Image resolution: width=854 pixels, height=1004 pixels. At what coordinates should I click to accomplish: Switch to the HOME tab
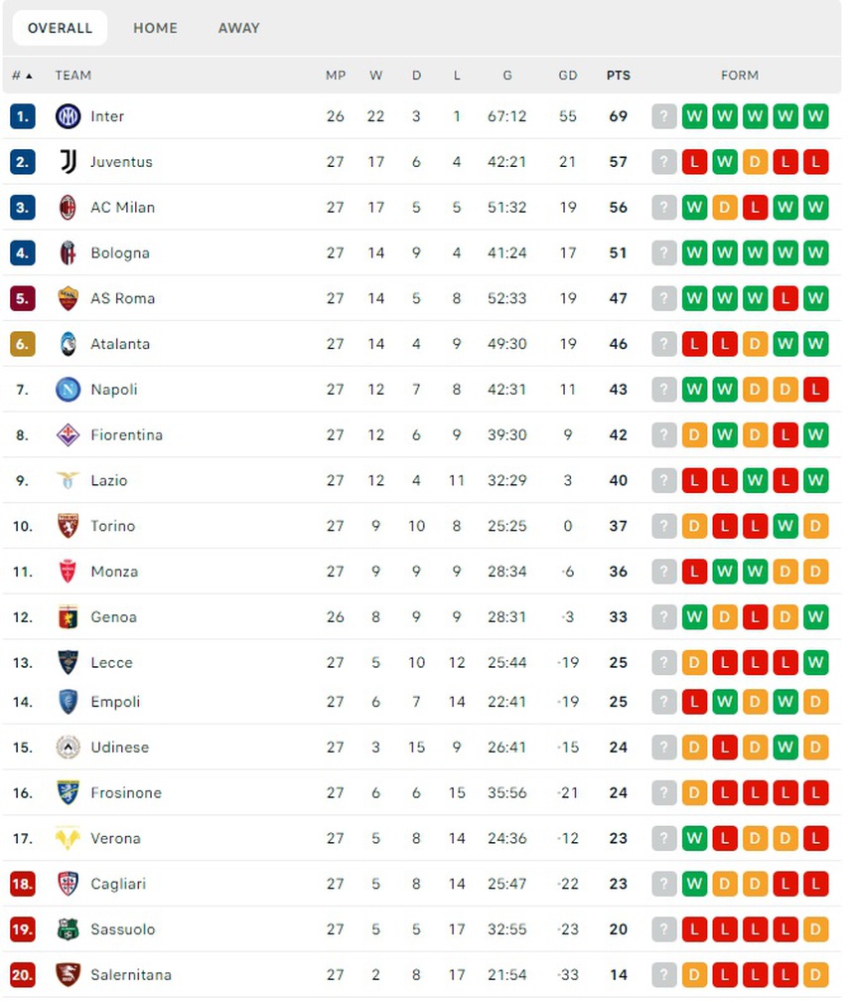point(155,28)
